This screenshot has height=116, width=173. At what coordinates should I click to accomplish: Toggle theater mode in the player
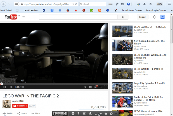pyautogui.click(x=100, y=87)
